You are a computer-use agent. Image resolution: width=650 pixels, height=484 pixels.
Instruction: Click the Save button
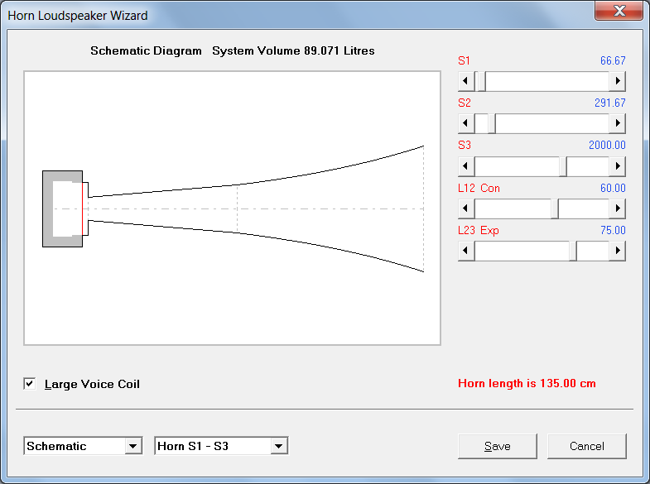(497, 446)
